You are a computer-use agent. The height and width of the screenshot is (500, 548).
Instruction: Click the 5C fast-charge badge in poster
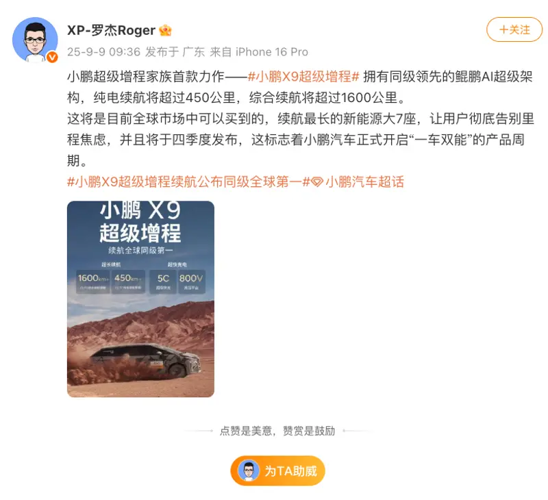(x=163, y=282)
